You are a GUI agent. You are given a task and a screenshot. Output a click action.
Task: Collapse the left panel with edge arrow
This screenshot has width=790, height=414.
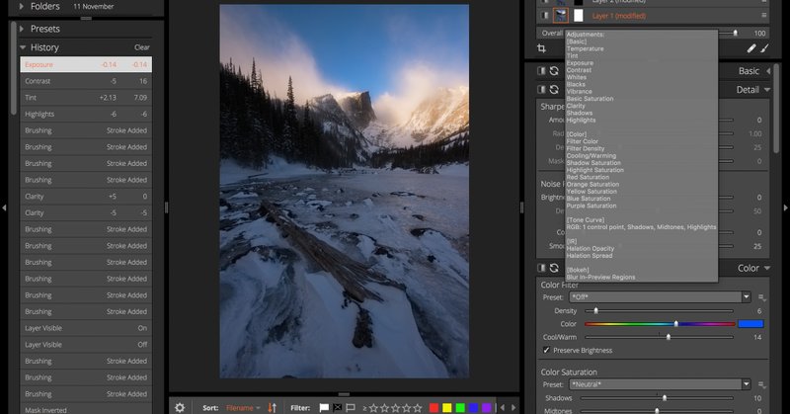(4, 207)
